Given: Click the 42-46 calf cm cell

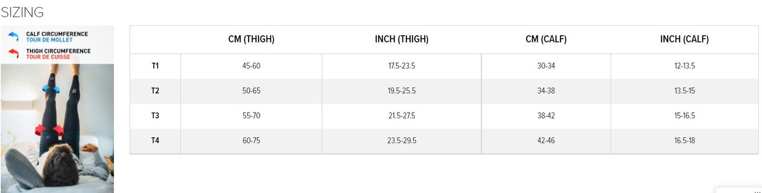Looking at the screenshot, I should 546,141.
